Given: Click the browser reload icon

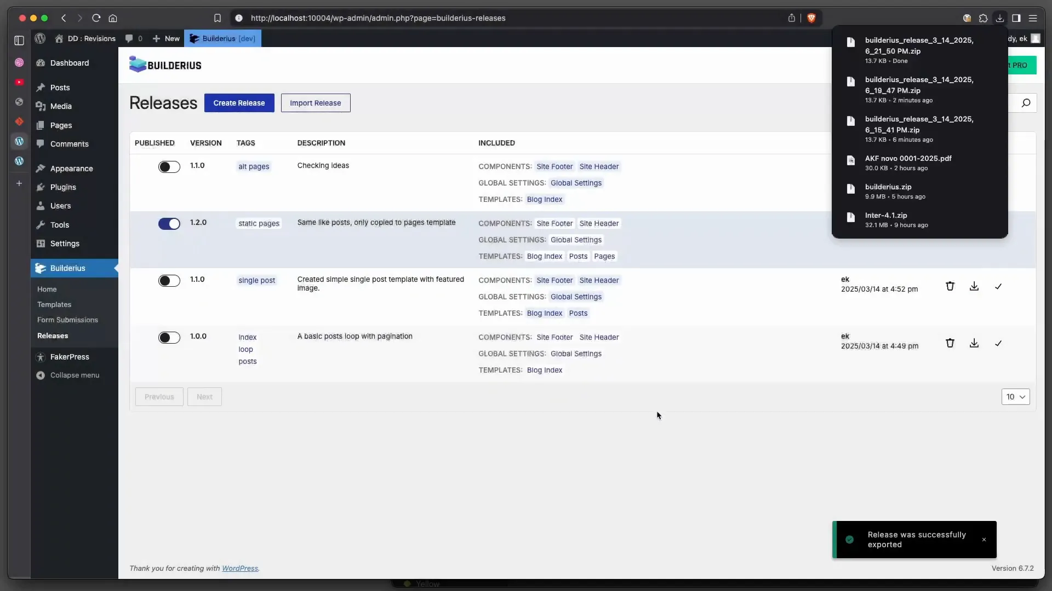Looking at the screenshot, I should click(96, 18).
